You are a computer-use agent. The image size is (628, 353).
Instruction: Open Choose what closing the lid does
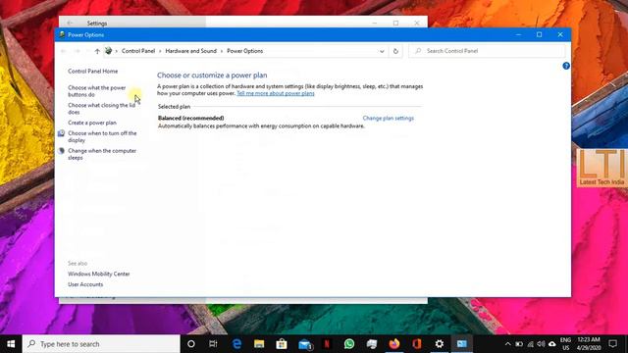(x=101, y=109)
